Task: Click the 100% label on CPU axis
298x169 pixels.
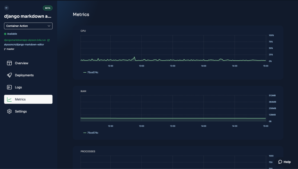Action: pos(271,35)
